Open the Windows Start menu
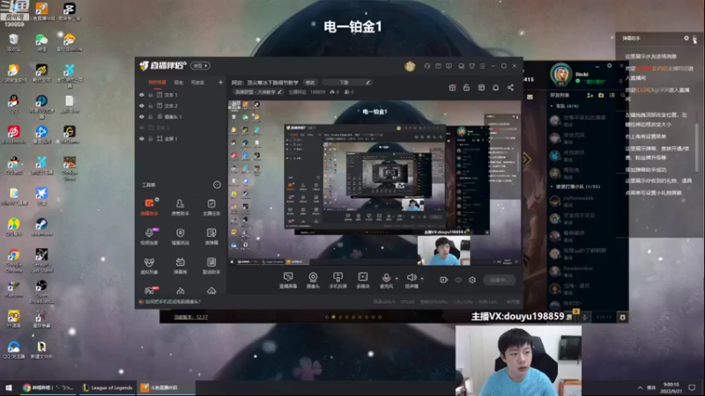The image size is (705, 396). 9,387
